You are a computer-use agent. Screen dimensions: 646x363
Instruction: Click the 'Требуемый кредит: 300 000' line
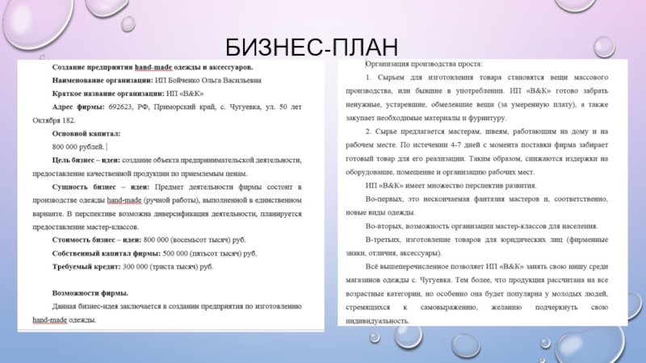[132, 265]
